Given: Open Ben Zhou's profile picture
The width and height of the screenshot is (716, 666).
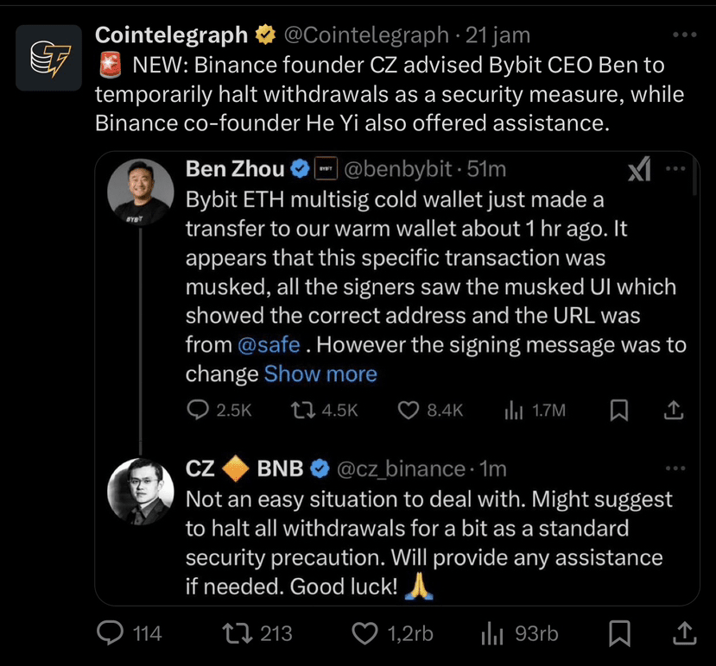Looking at the screenshot, I should coord(140,188).
